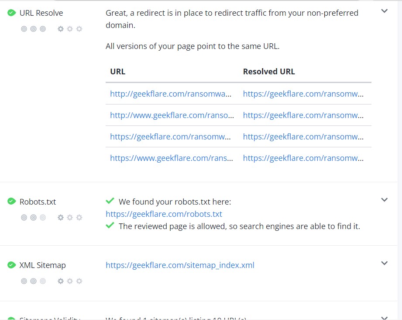This screenshot has height=320, width=402.
Task: Click the first target icon under URL Resolve
Action: (24, 29)
